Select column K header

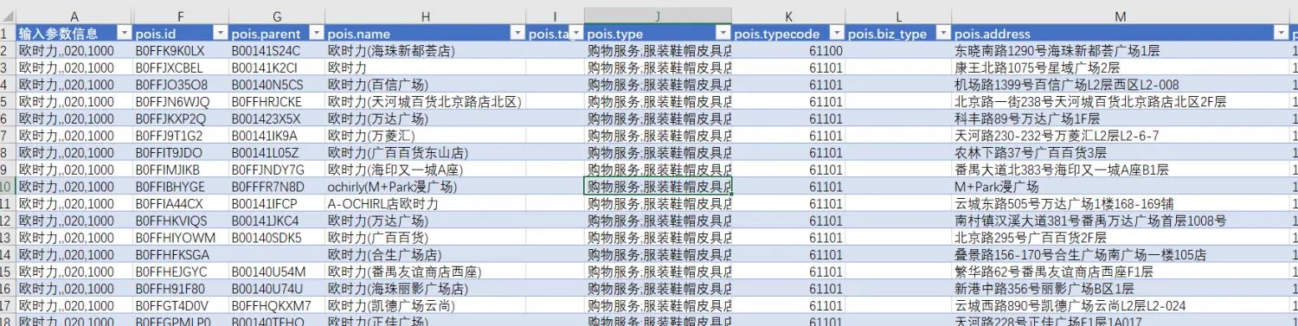788,16
